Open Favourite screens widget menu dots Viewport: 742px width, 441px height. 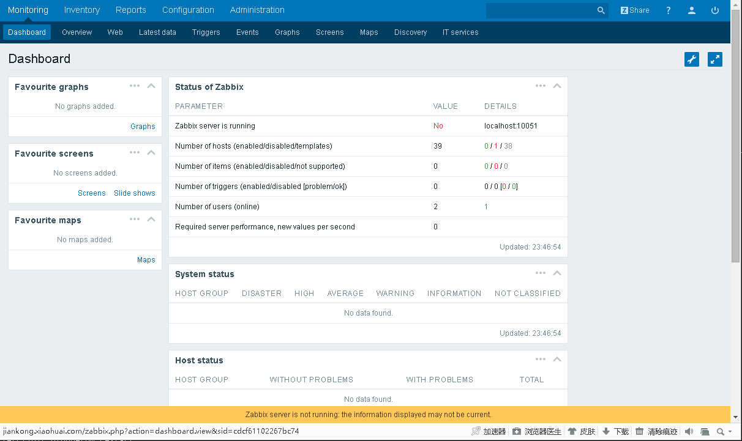coord(135,152)
